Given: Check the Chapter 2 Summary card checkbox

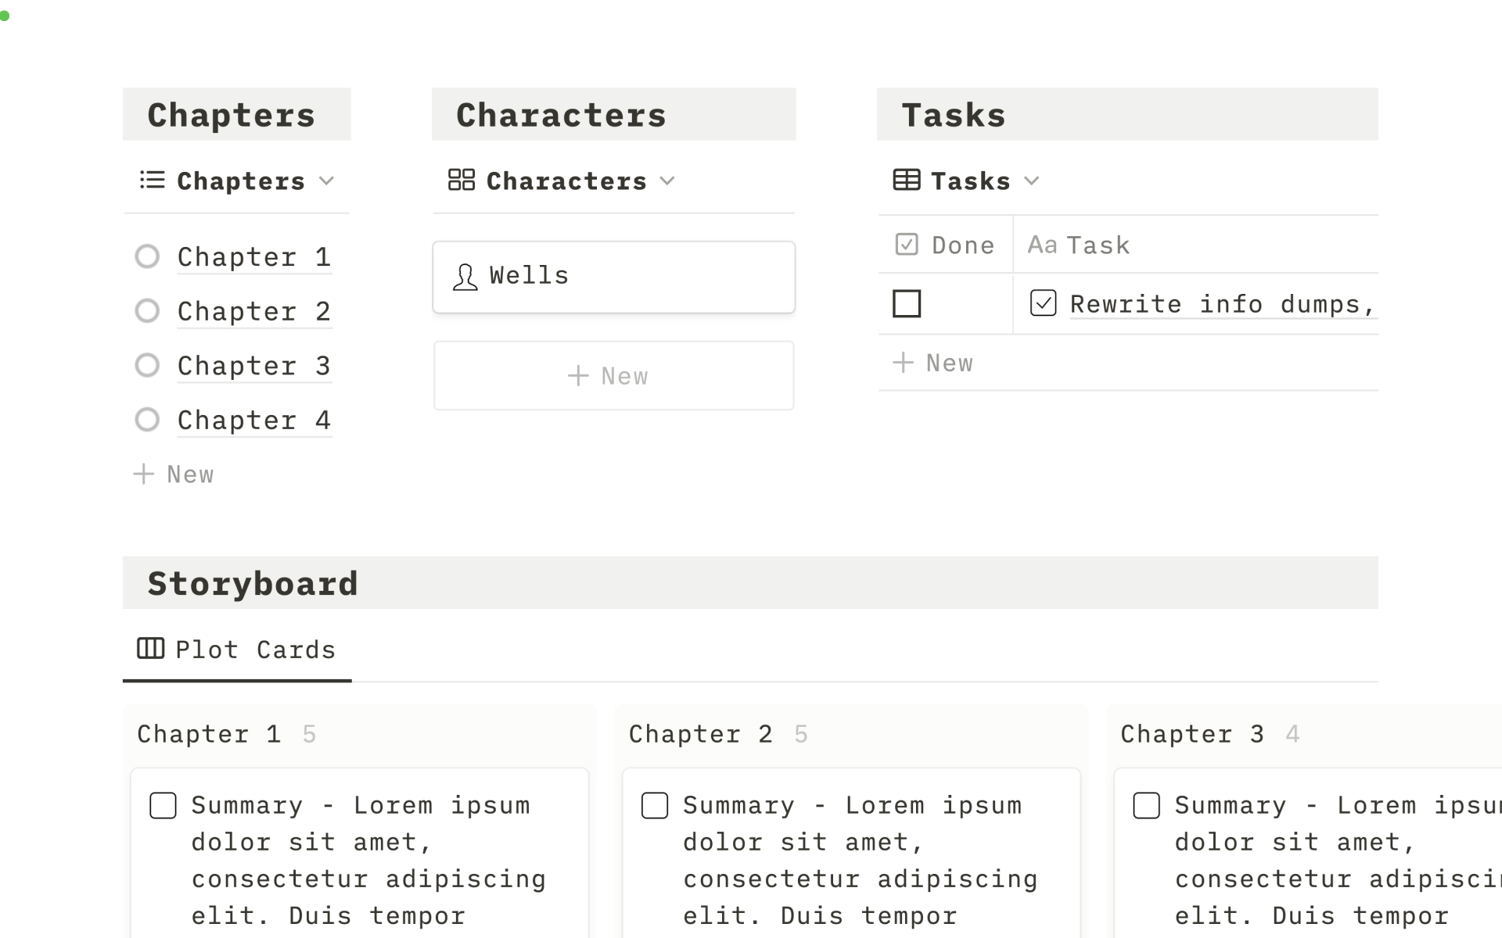Looking at the screenshot, I should coord(655,805).
